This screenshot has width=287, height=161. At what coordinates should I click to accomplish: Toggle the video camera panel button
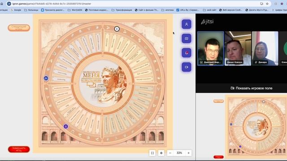coord(187,67)
